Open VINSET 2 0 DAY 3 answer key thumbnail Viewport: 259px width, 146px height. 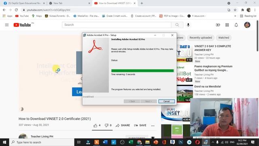coord(185,53)
